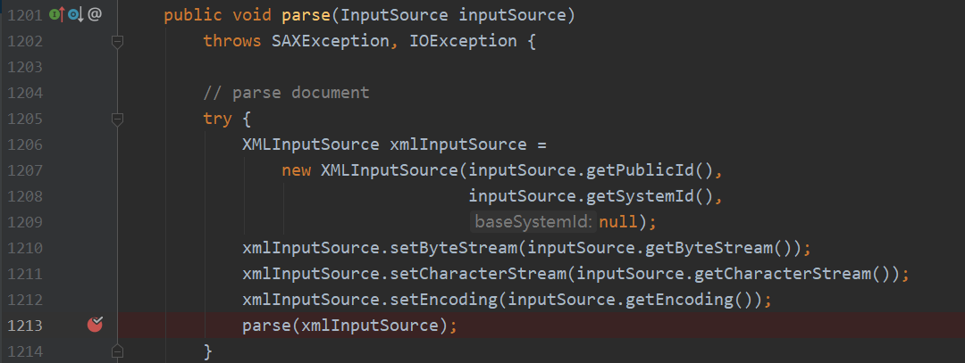This screenshot has height=363, width=965.
Task: Click the baseSystemId parameter hint
Action: pos(532,222)
